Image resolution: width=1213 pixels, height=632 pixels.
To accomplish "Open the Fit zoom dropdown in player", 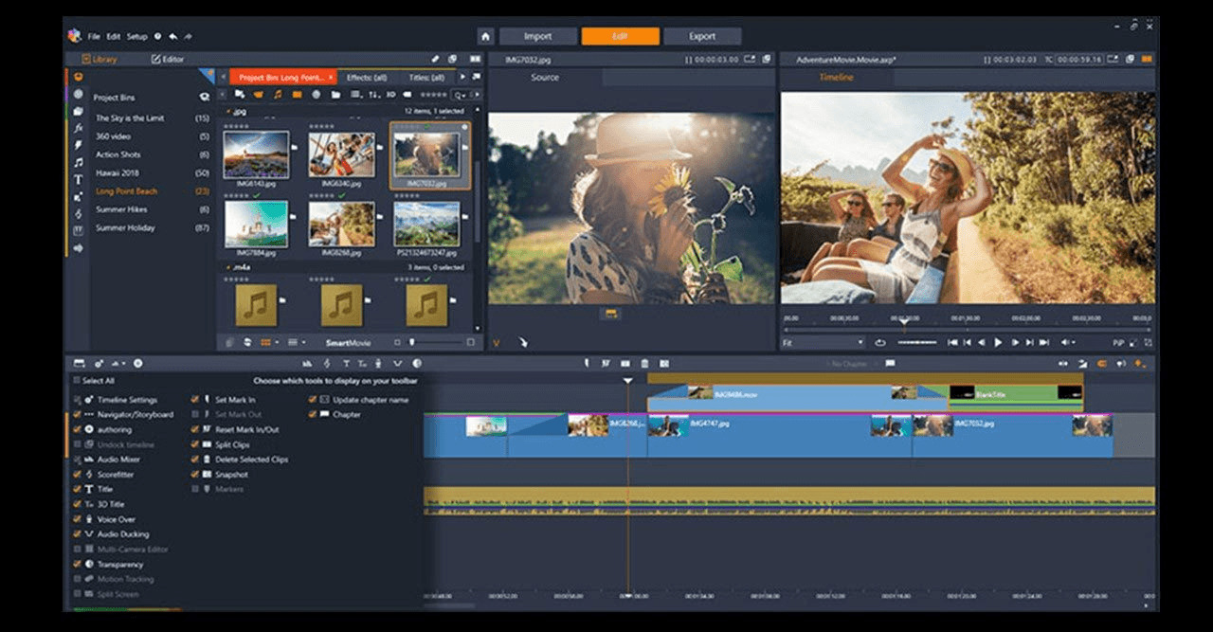I will pos(823,342).
